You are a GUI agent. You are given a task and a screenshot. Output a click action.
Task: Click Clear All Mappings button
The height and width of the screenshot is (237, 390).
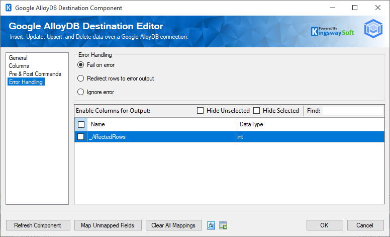click(x=173, y=225)
